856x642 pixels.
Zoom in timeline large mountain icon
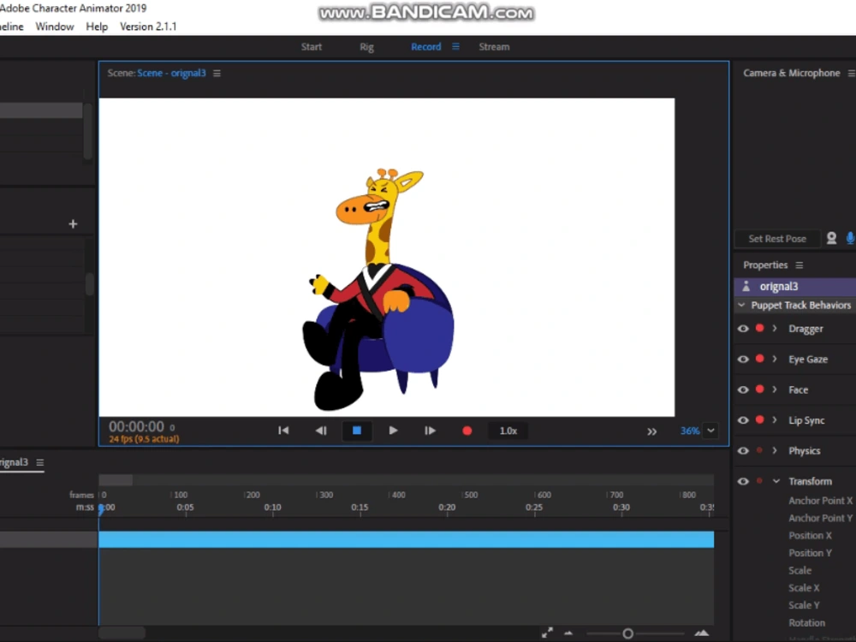point(702,633)
